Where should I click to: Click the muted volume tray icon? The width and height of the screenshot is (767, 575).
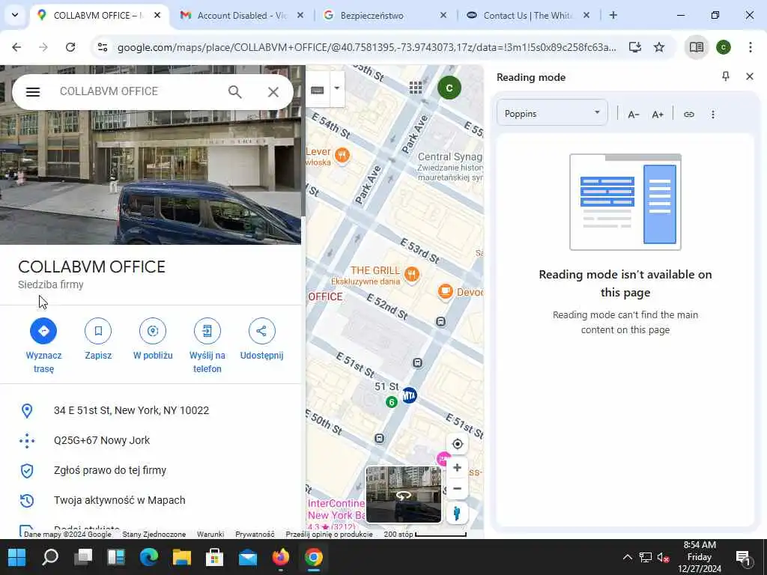point(664,557)
